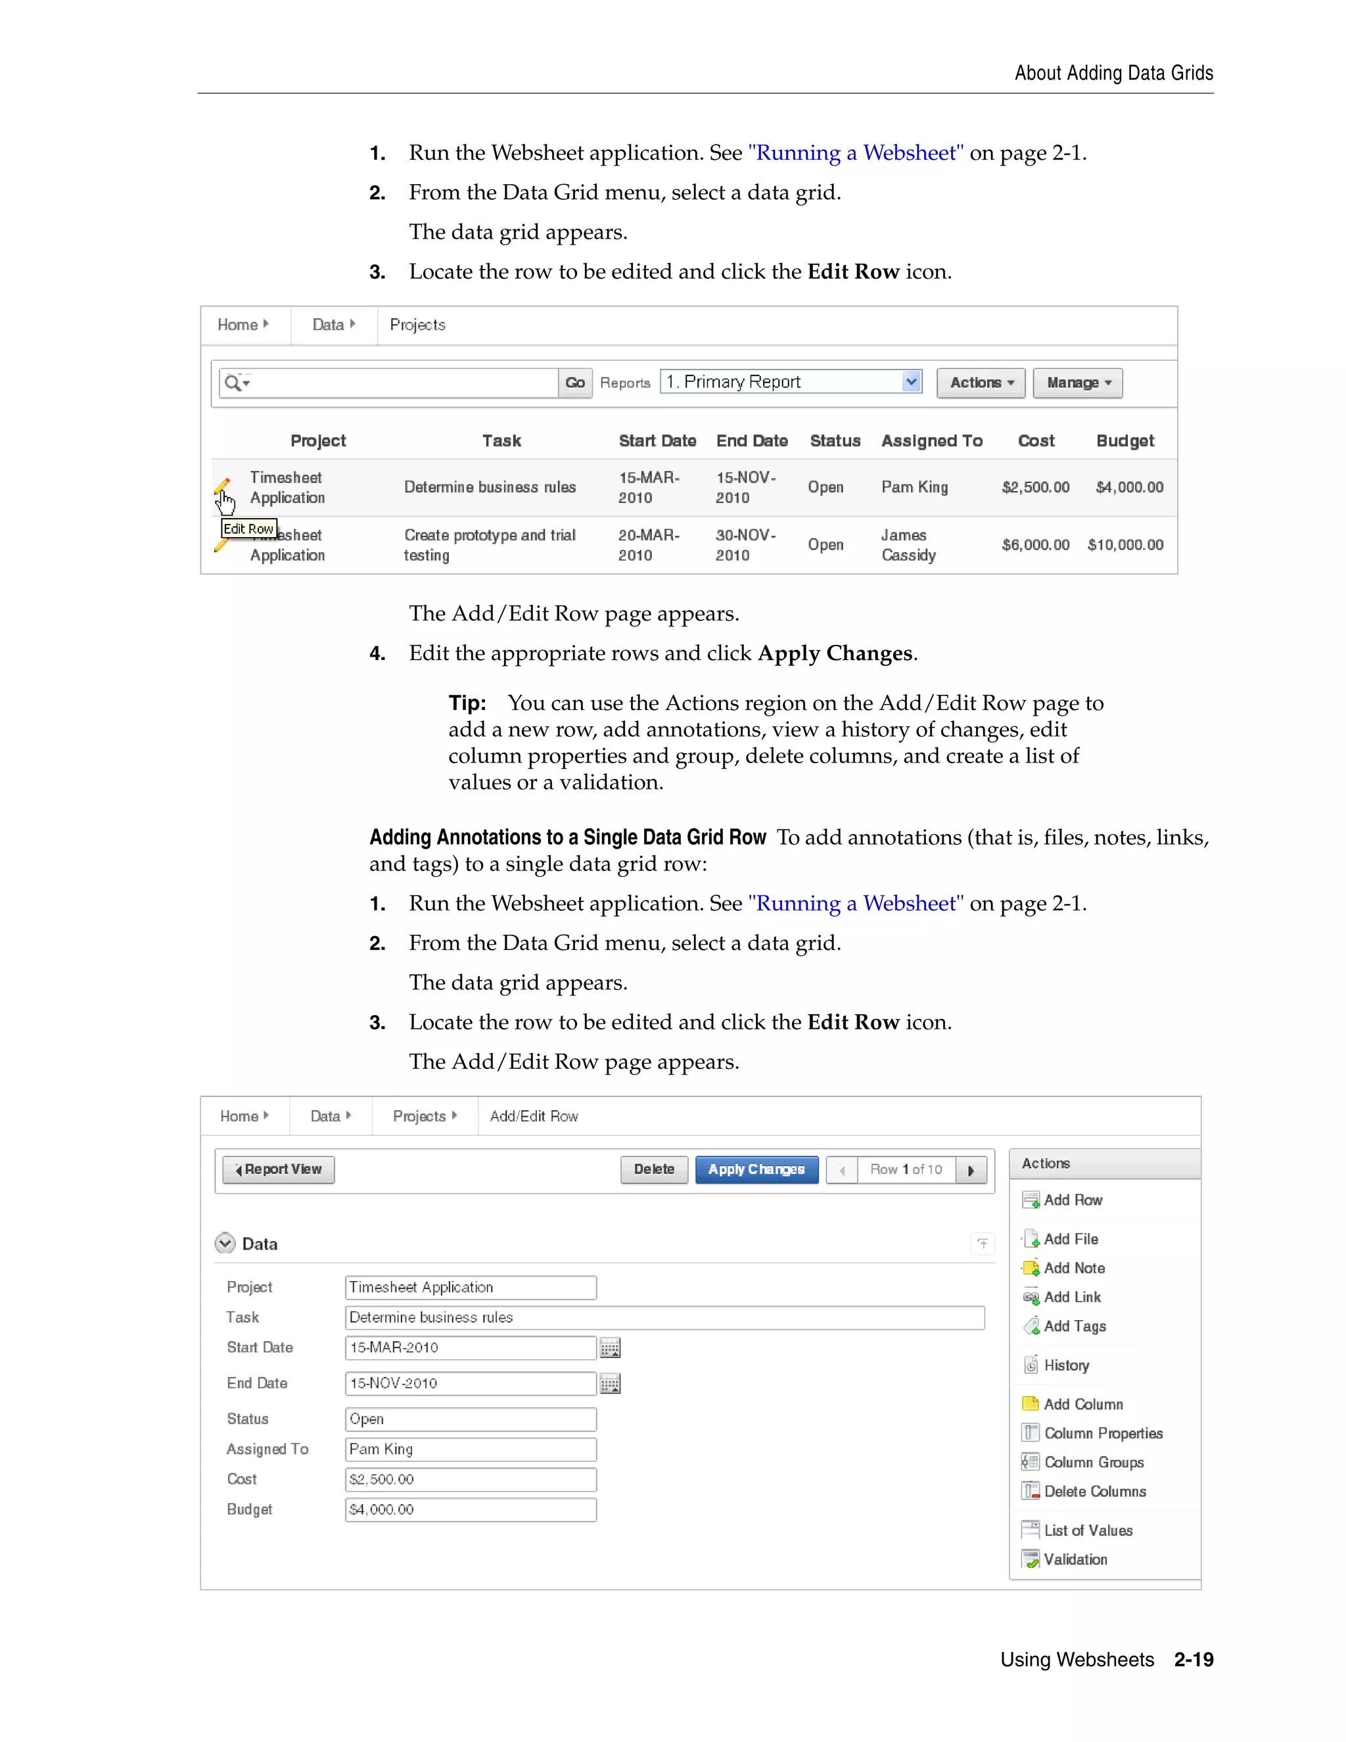Click the Budget column header in grid

click(x=1125, y=441)
